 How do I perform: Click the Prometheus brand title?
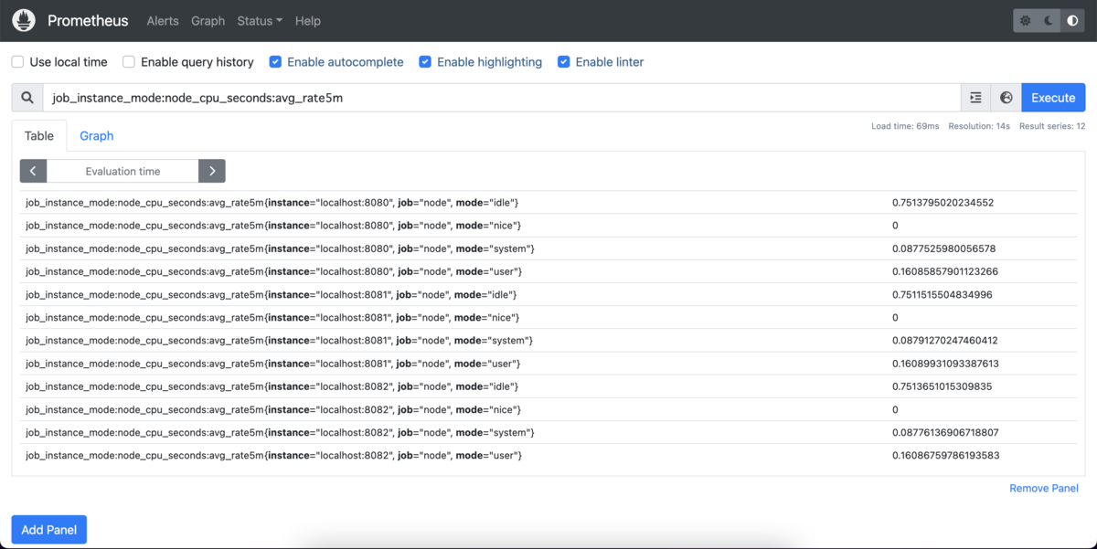[88, 20]
